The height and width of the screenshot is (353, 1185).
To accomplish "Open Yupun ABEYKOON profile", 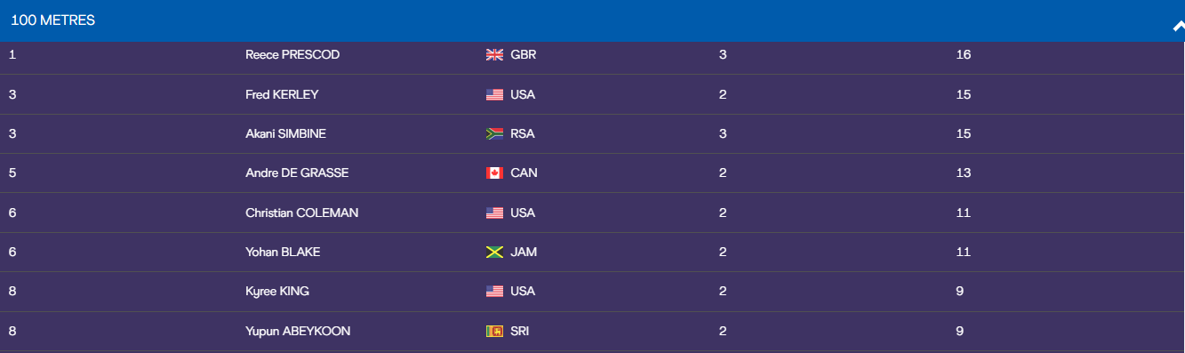I will pos(298,332).
